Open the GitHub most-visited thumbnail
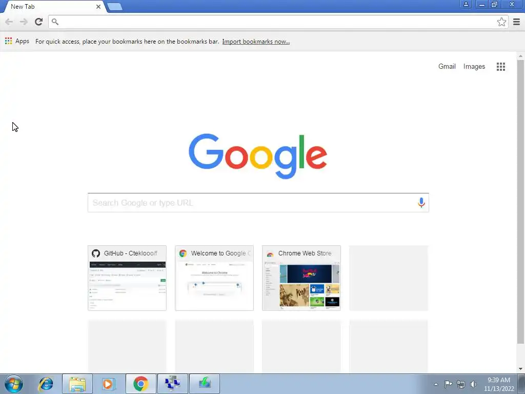525x394 pixels. pyautogui.click(x=127, y=278)
